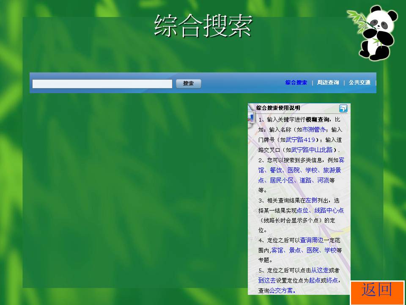Click the orange 返回 button
This screenshot has height=305, width=406.
pyautogui.click(x=377, y=291)
